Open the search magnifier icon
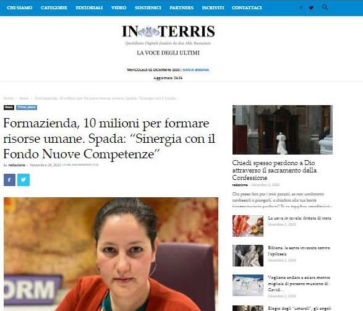This screenshot has height=311, width=363. pyautogui.click(x=325, y=7)
